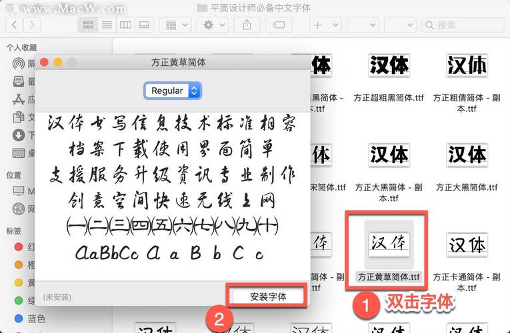
Task: Open the first blank toolbar dropdown after plus
Action: pos(363,25)
